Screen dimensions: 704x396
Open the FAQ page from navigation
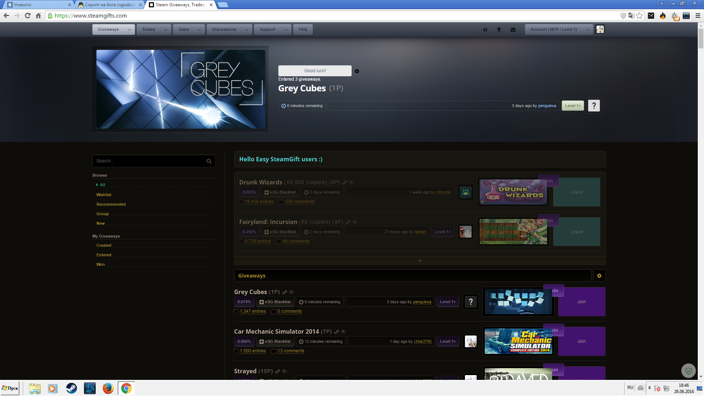303,30
